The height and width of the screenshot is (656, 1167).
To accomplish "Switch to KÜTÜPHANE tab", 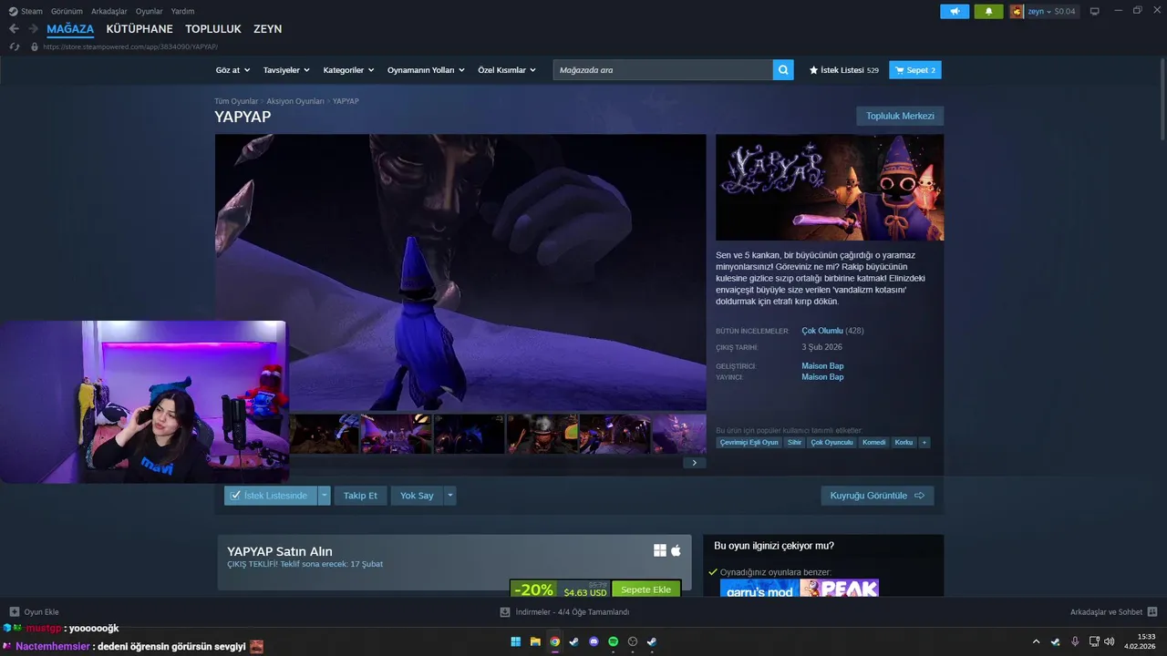I will tap(139, 29).
